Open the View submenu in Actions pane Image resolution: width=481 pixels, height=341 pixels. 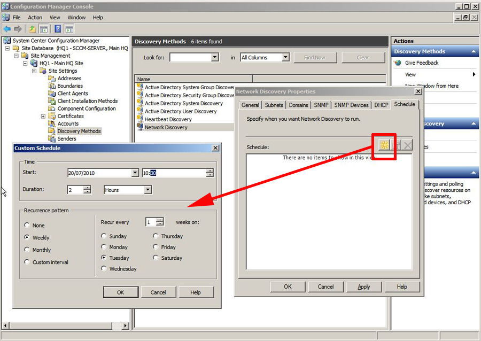click(x=435, y=74)
